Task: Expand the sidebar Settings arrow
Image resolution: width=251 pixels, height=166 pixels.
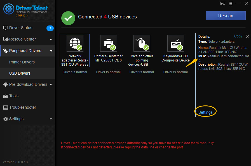Action: (51, 119)
